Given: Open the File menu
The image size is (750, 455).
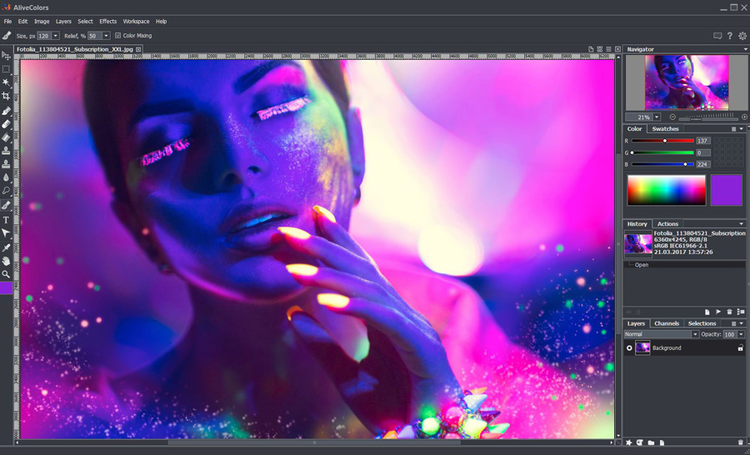Looking at the screenshot, I should click(x=7, y=22).
